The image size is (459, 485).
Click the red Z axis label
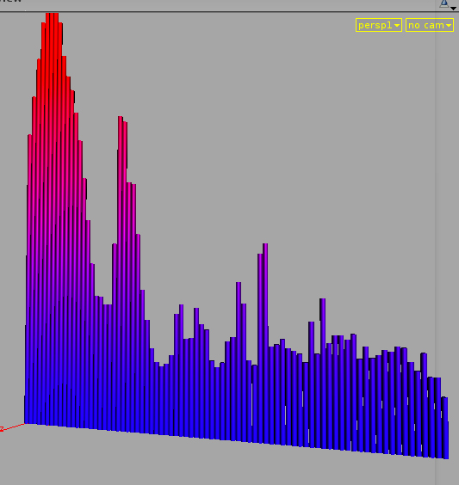click(x=2, y=429)
